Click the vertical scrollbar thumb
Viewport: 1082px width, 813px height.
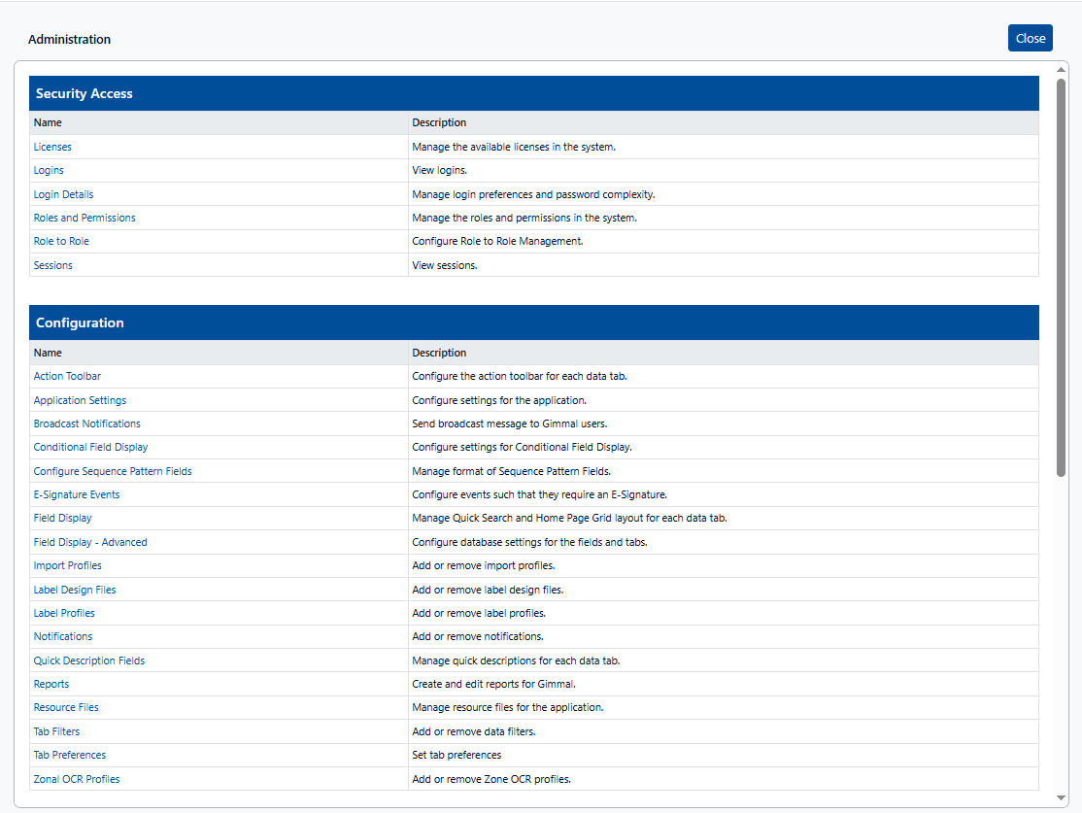tap(1062, 277)
